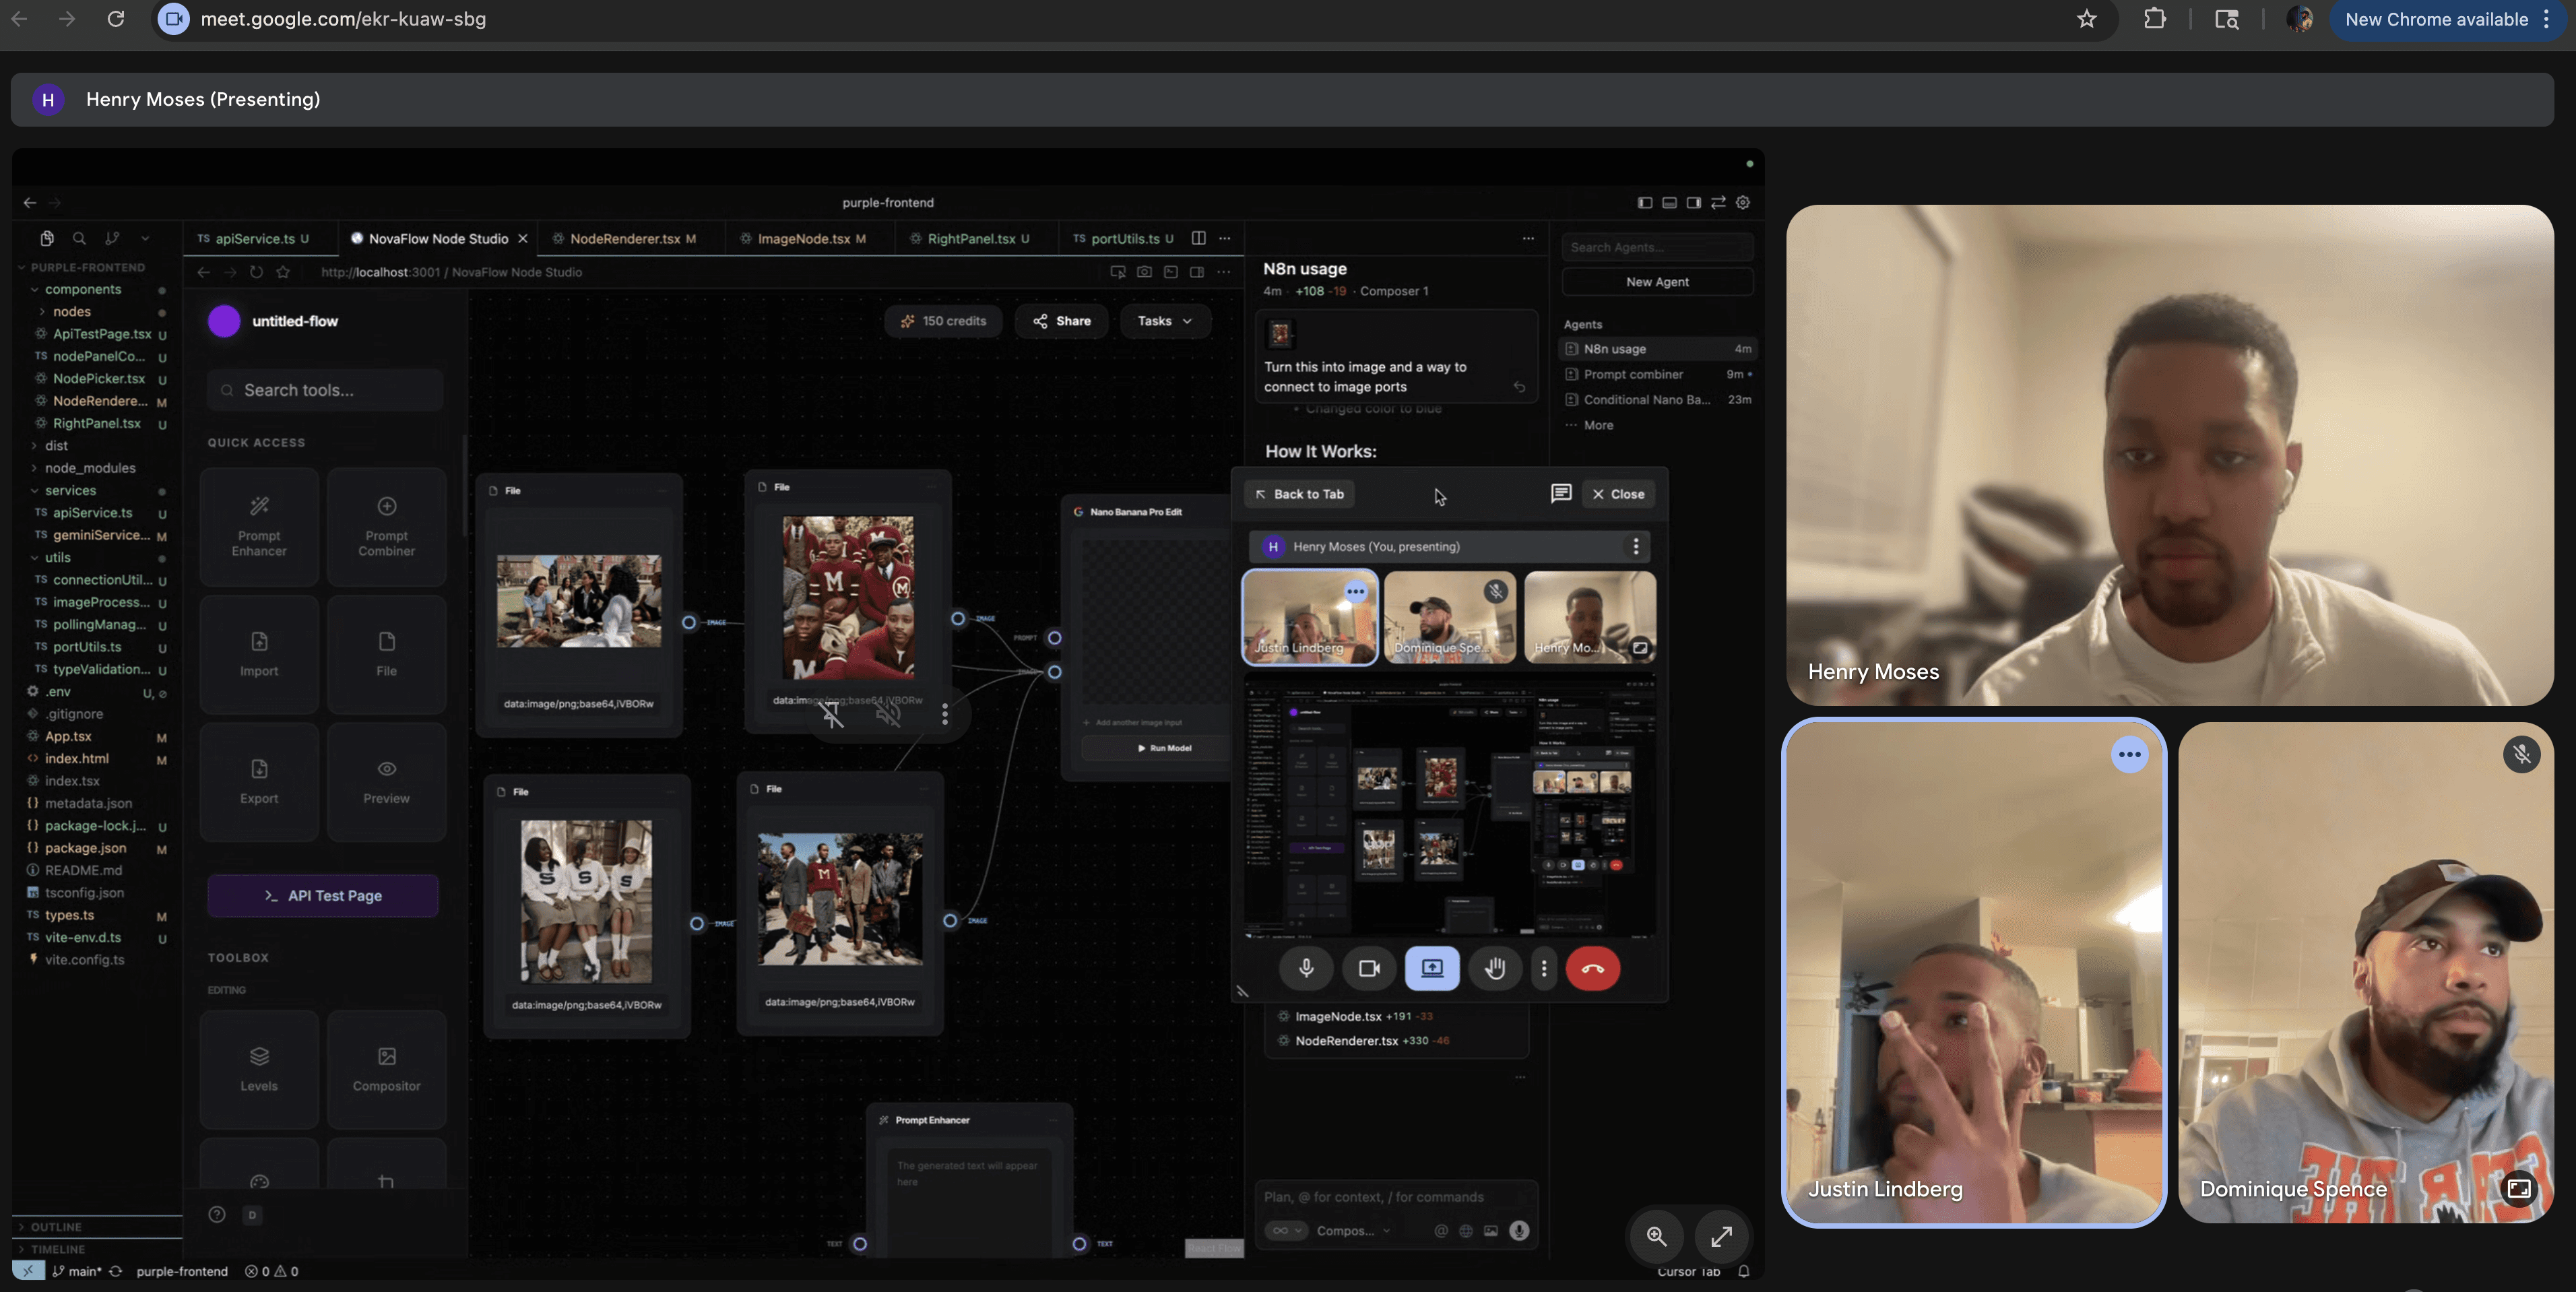
Task: Open Chrome extensions puzzle icon
Action: coord(2155,19)
